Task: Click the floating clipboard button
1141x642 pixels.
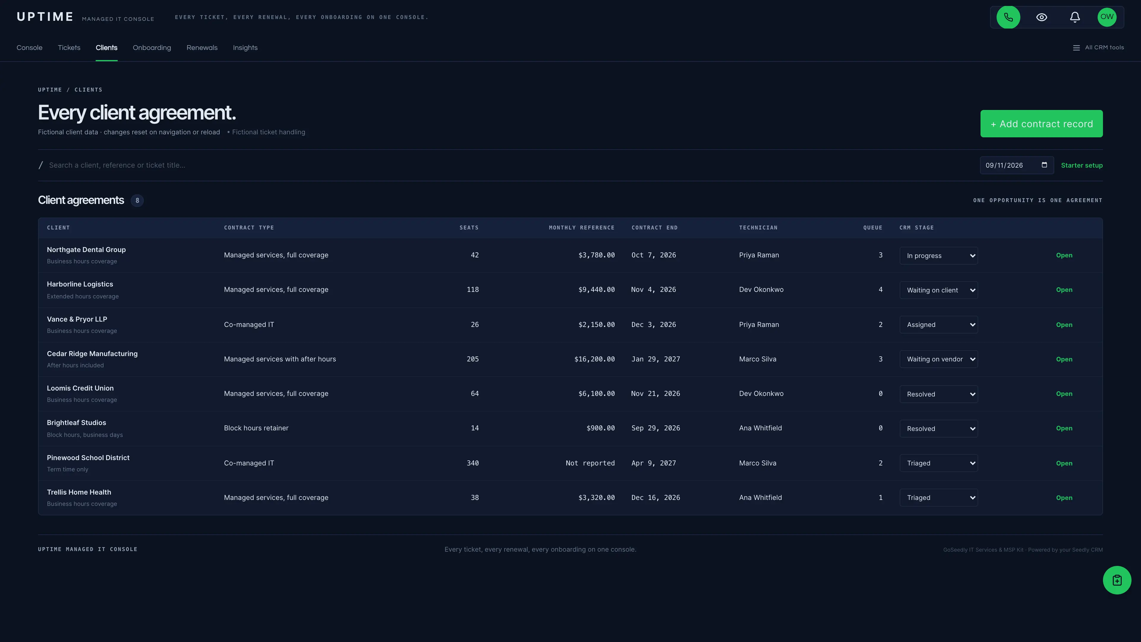Action: point(1117,580)
